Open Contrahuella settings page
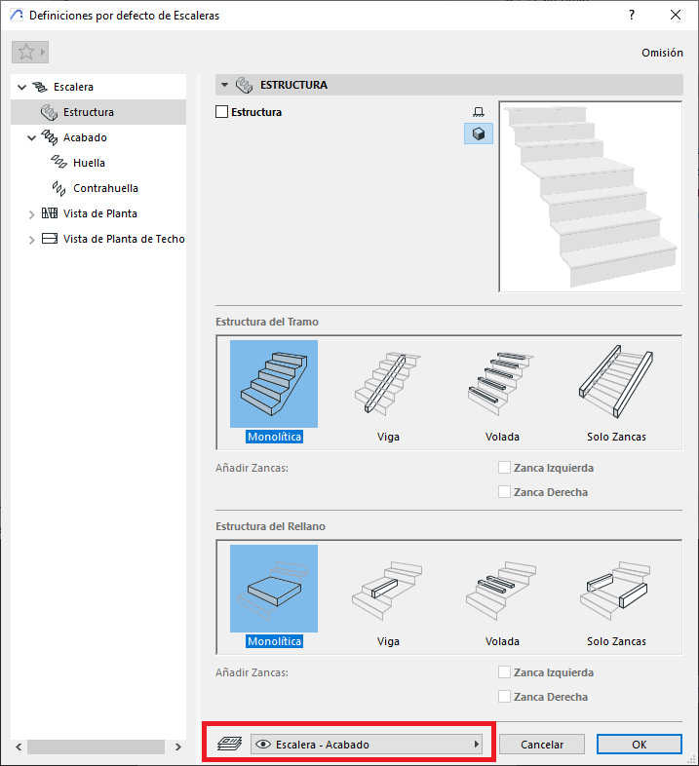 click(x=105, y=188)
